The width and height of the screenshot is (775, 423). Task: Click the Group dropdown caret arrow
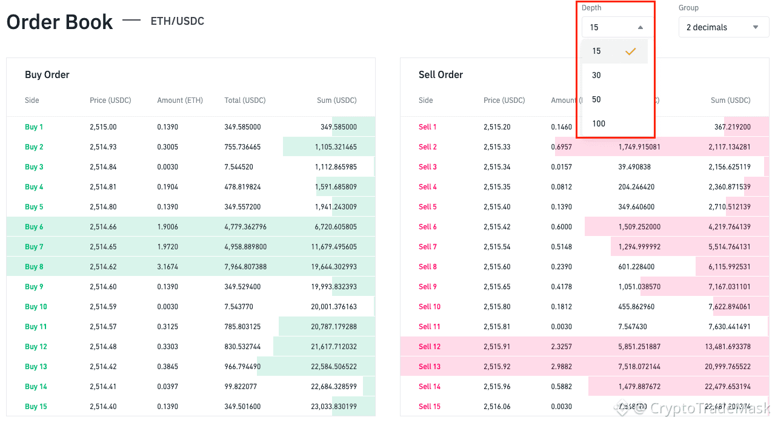pos(756,27)
